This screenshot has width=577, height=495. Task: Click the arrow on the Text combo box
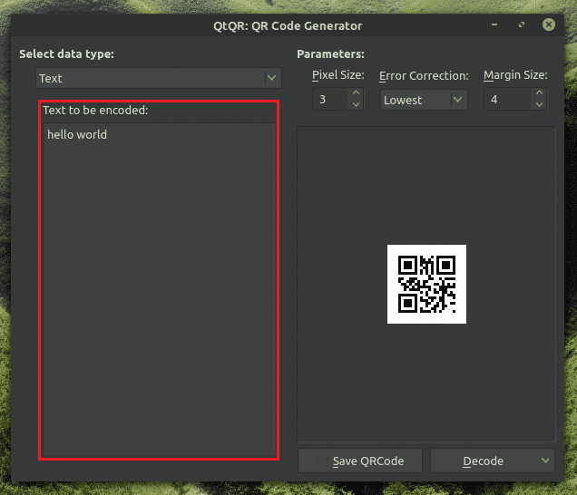coord(270,79)
